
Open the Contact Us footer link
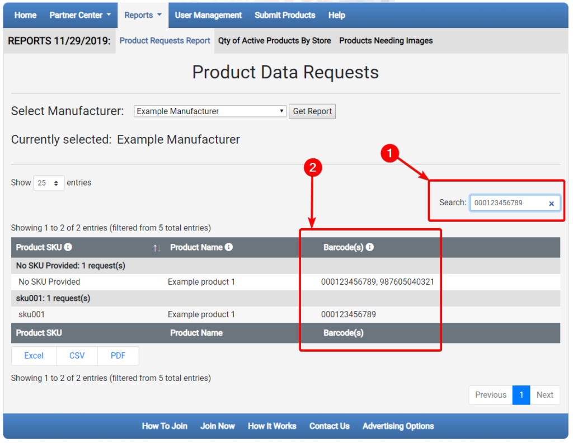[329, 426]
